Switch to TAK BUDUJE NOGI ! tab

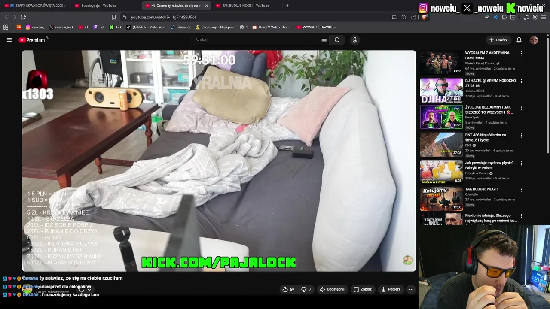246,6
